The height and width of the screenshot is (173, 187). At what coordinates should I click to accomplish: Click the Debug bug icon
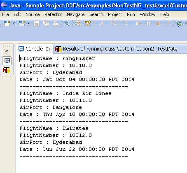[179, 23]
